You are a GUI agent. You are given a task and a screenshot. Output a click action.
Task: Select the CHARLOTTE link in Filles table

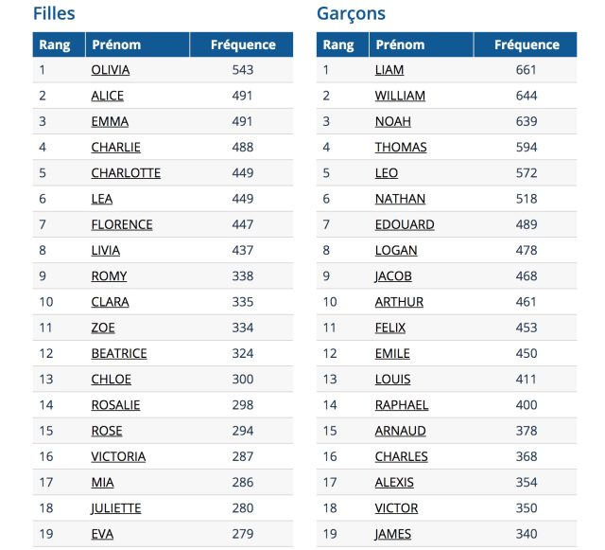[126, 173]
